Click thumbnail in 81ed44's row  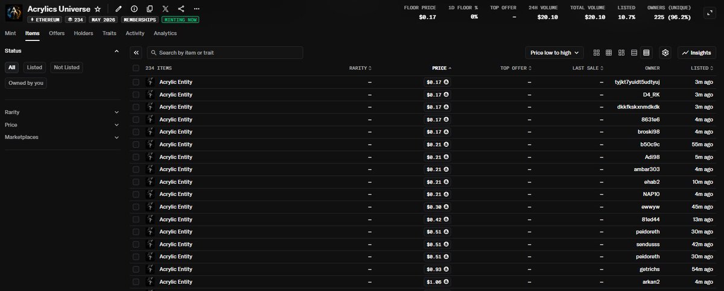[150, 219]
